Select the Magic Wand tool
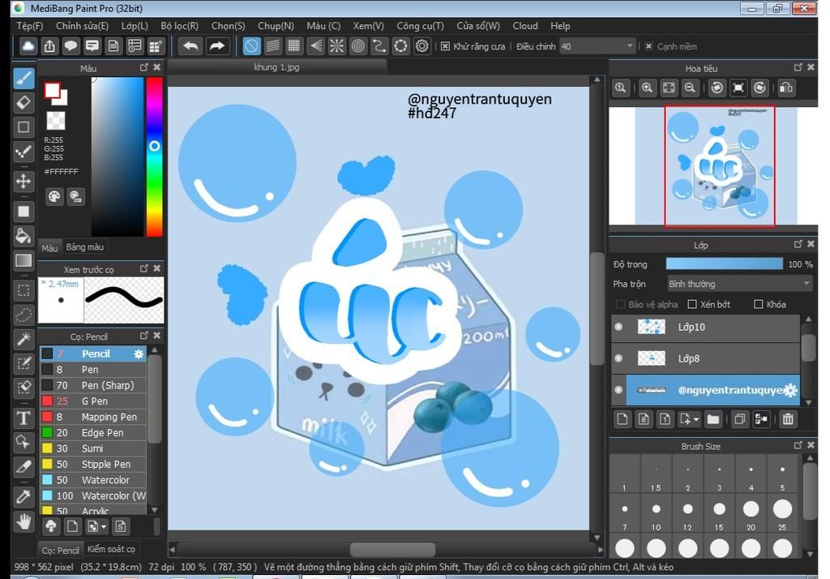Image resolution: width=830 pixels, height=579 pixels. (24, 338)
